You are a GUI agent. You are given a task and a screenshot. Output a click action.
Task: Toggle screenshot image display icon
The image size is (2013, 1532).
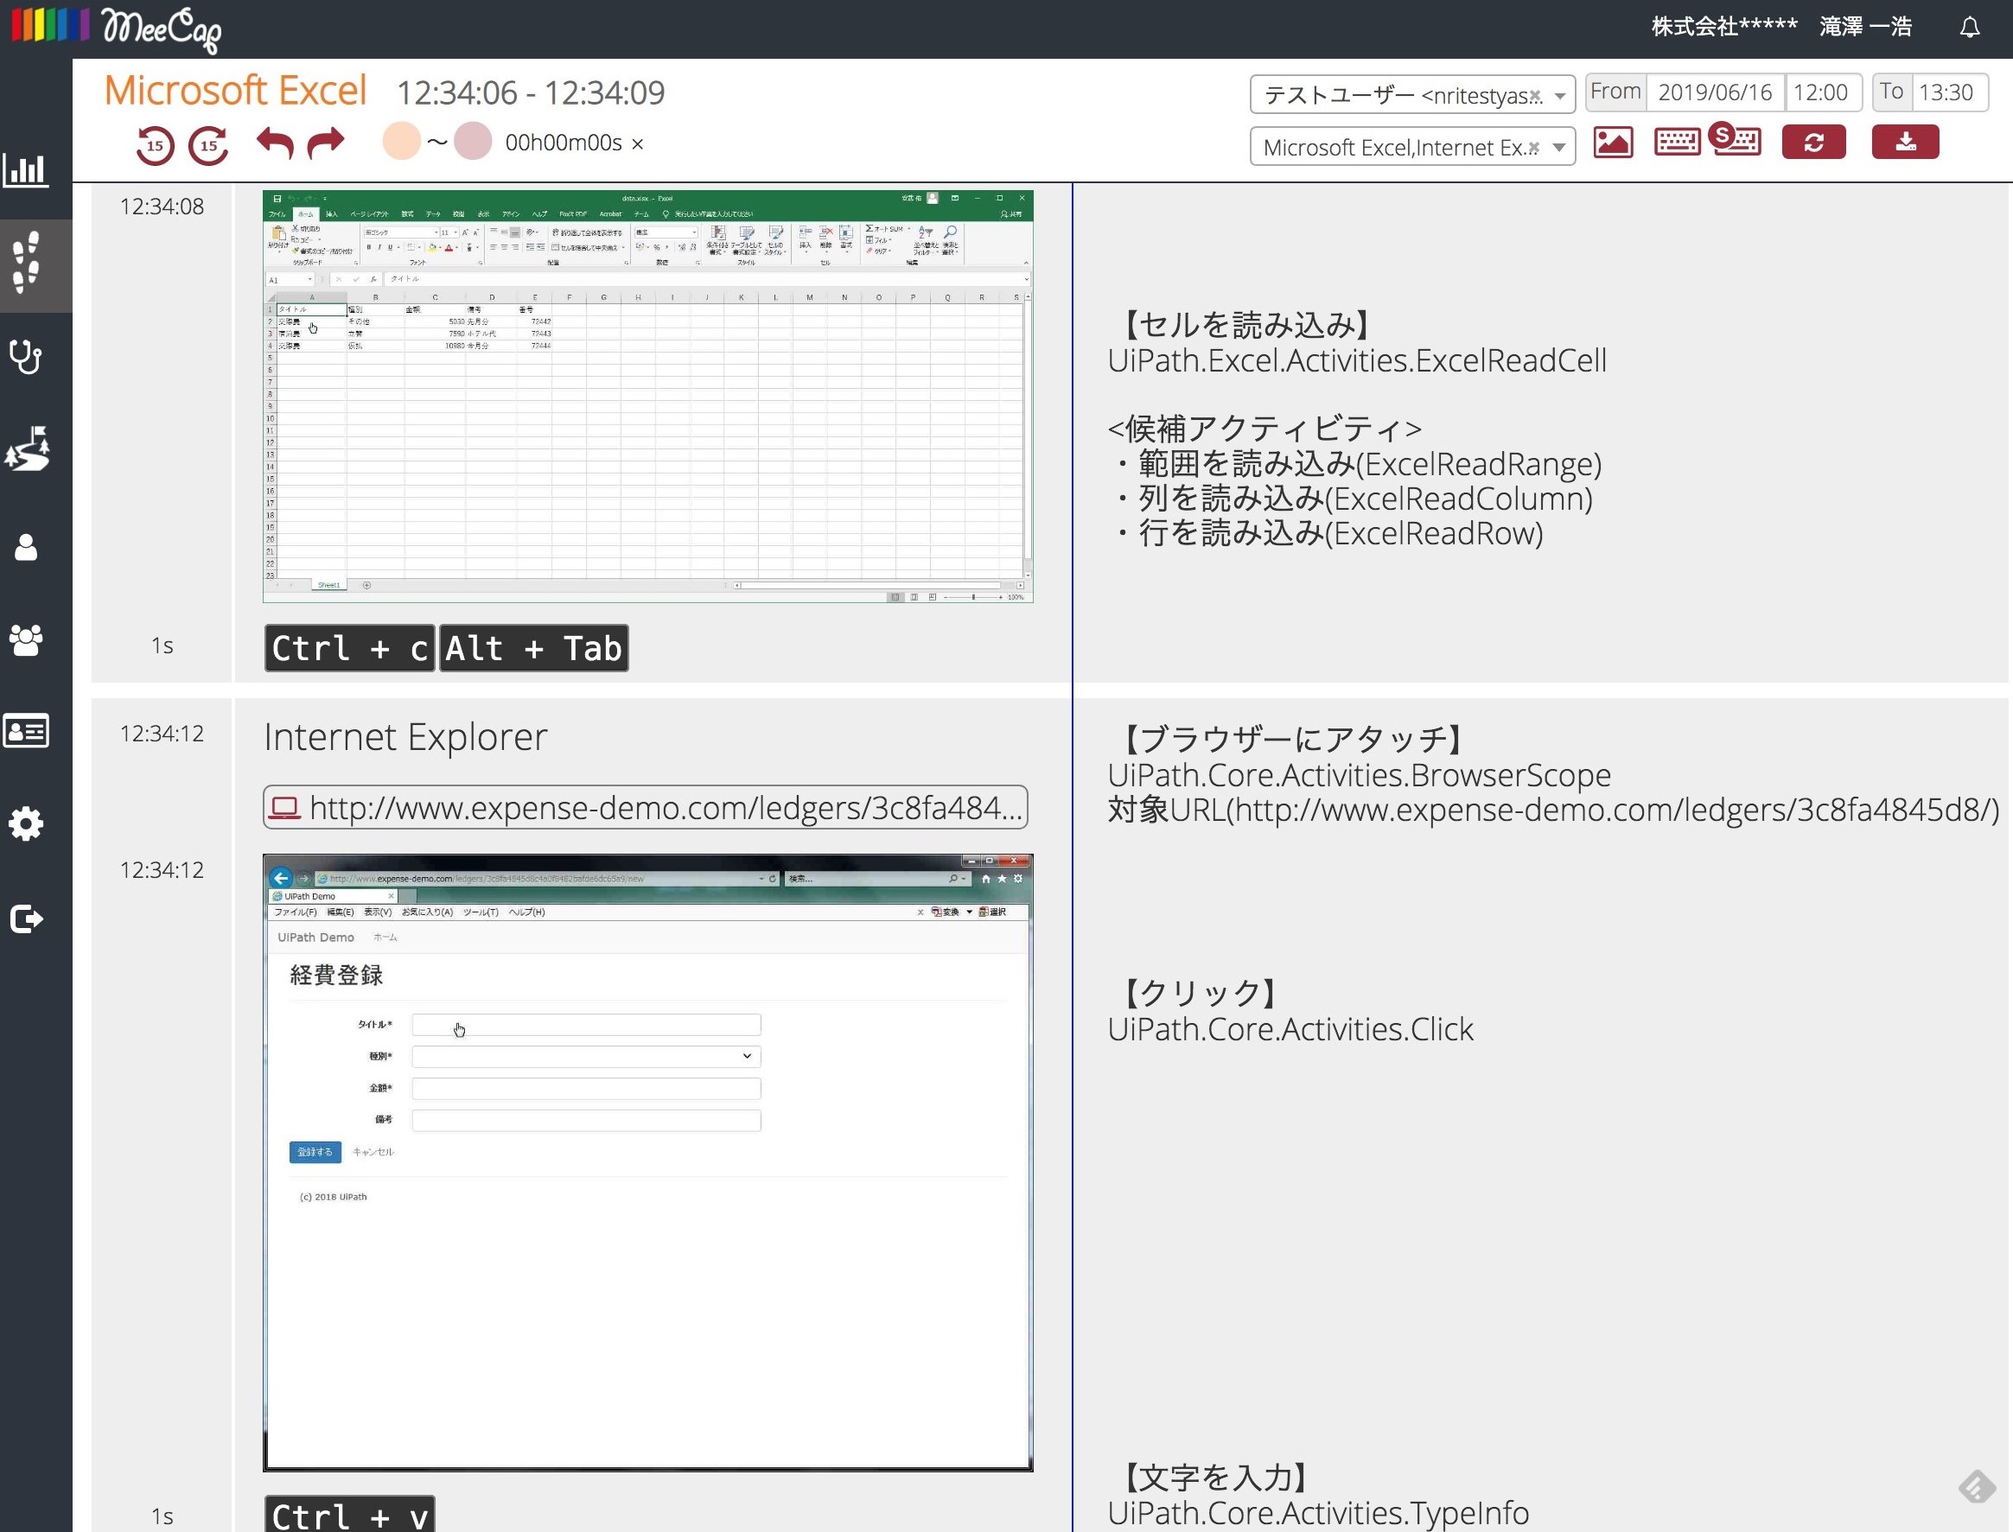coord(1613,143)
